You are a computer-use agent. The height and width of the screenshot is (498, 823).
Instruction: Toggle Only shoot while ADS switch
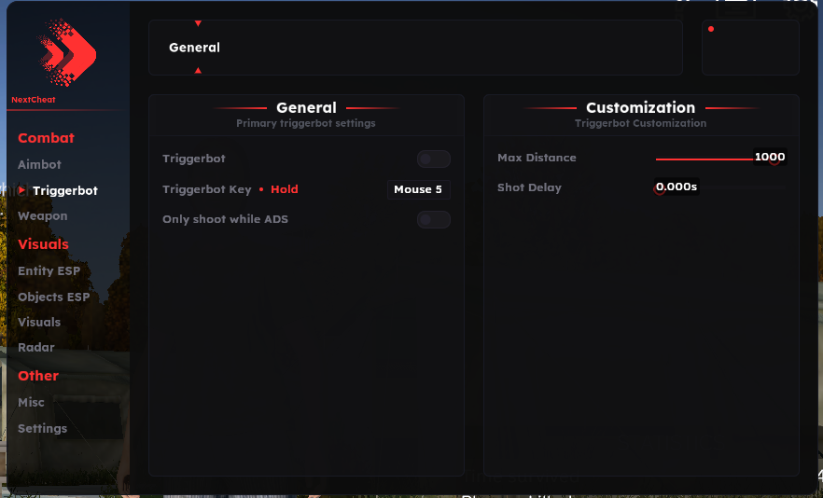433,219
